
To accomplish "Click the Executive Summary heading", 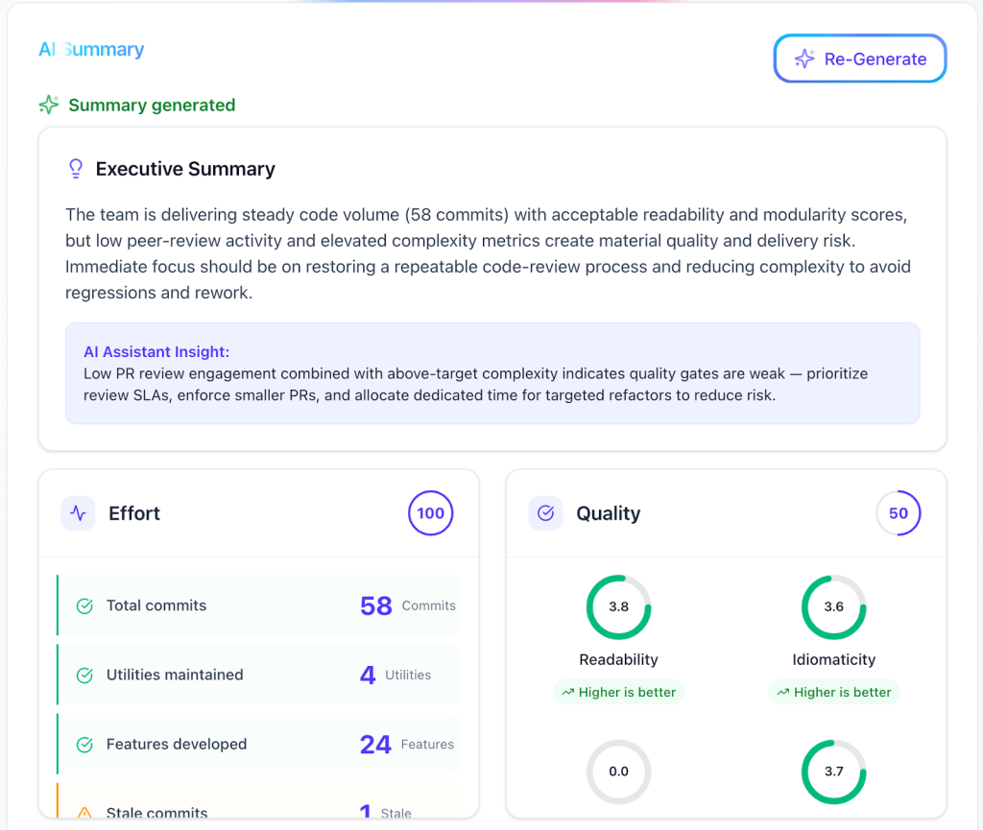I will pos(185,169).
